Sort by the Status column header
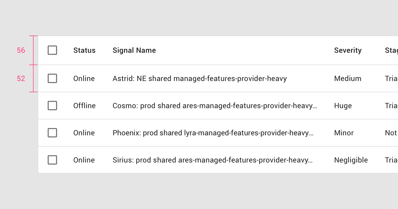The width and height of the screenshot is (398, 209). coord(84,50)
